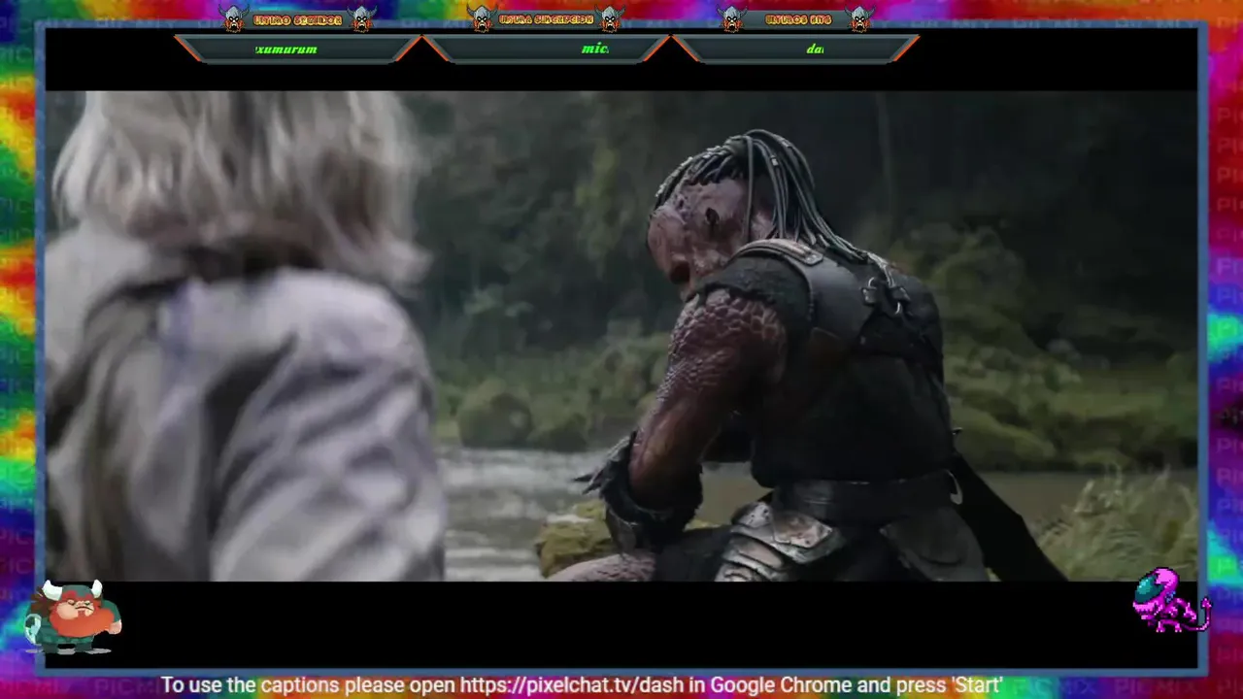Click the red-bearded viking mascot icon

[73, 616]
